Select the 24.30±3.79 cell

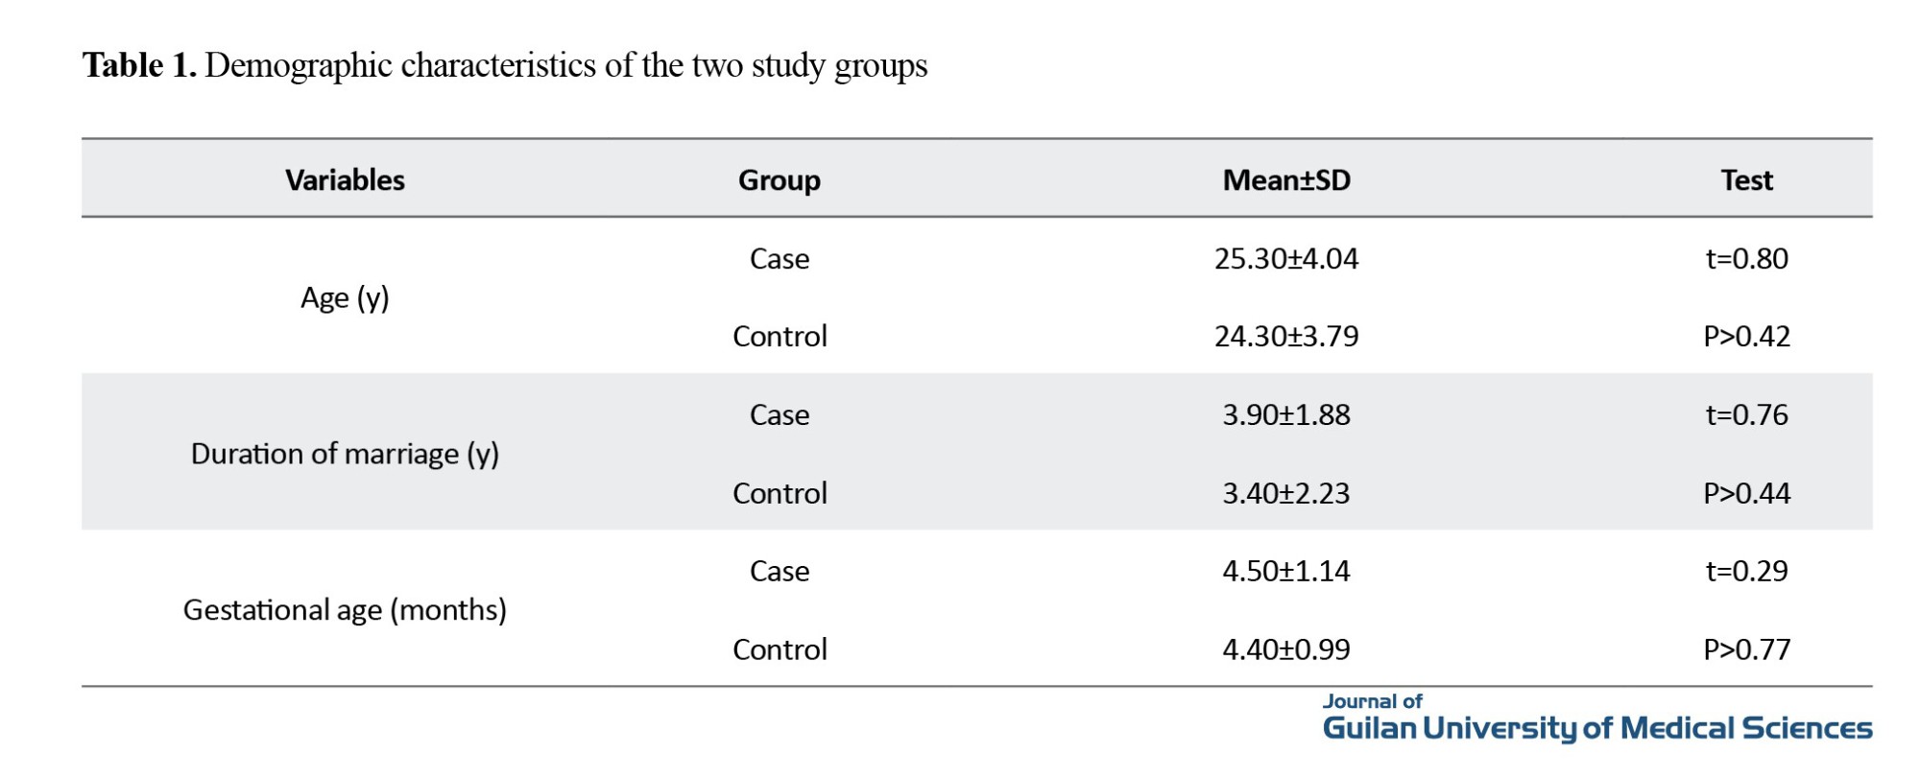(1285, 337)
